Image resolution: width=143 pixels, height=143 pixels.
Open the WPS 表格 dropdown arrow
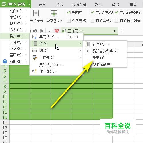tap(29, 4)
